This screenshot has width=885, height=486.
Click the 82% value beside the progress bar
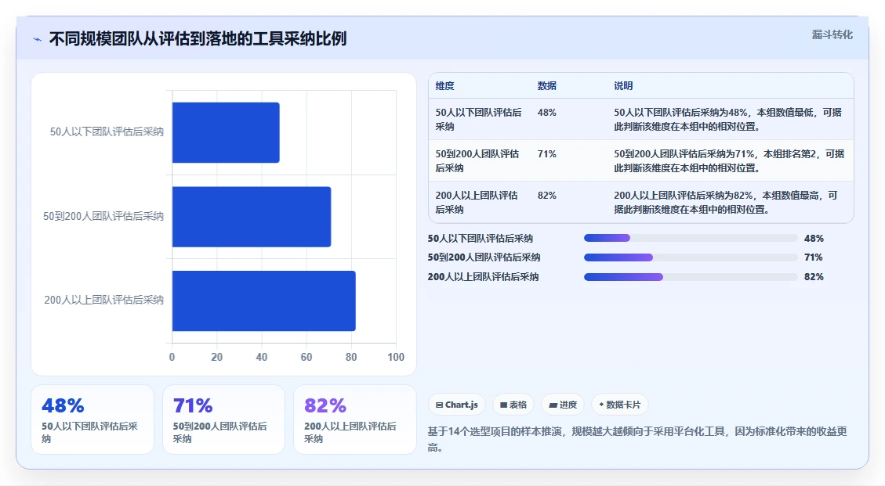point(814,277)
